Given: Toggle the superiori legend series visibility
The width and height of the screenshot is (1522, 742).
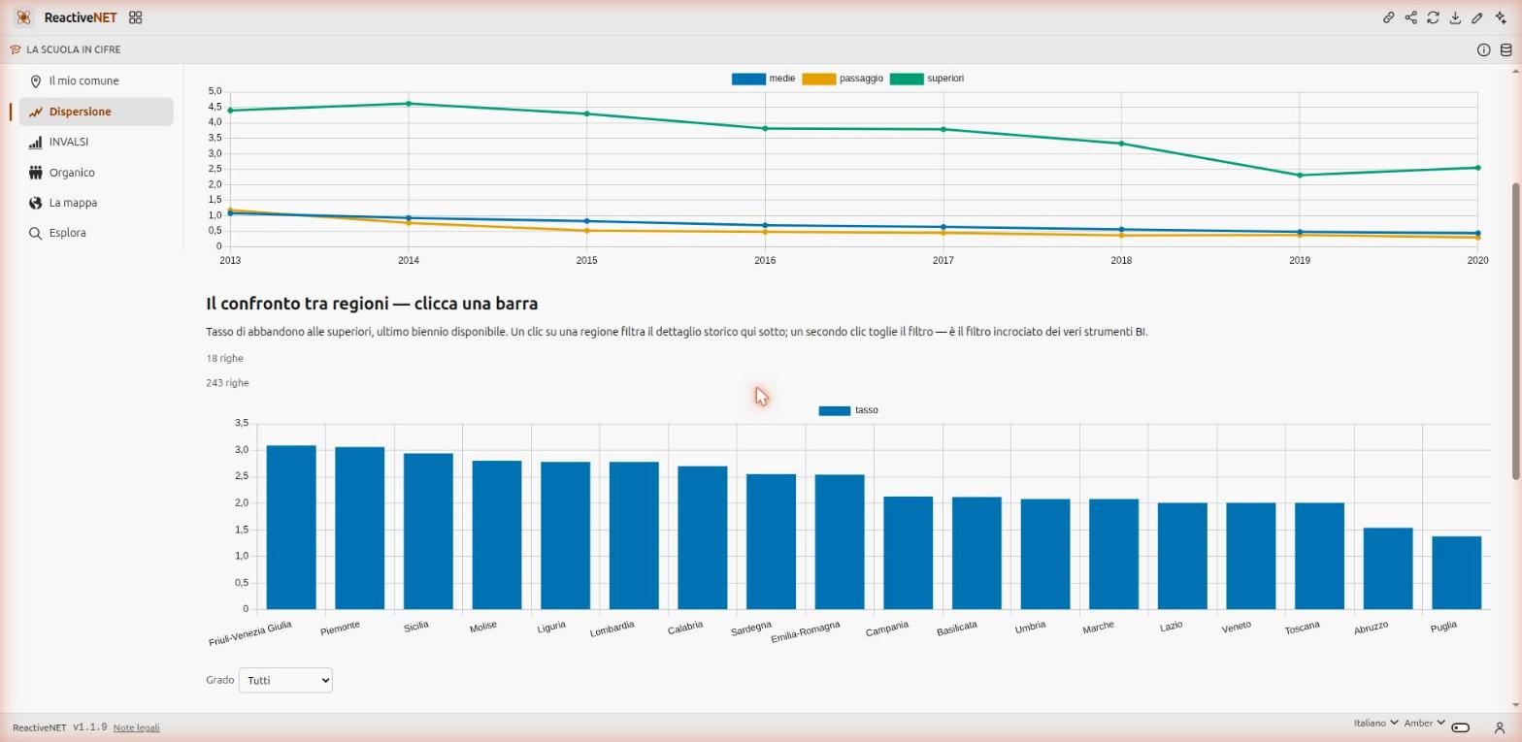Looking at the screenshot, I should 928,79.
